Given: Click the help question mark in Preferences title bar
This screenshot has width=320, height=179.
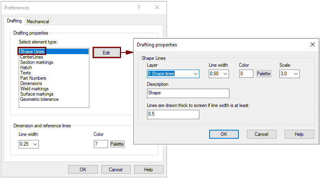Looking at the screenshot, I should click(139, 8).
